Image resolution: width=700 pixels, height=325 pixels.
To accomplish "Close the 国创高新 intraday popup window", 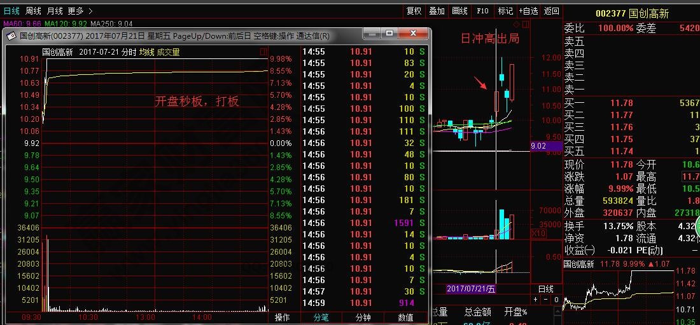I will click(414, 34).
